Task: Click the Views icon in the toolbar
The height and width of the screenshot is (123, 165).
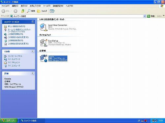Action: (52, 11)
